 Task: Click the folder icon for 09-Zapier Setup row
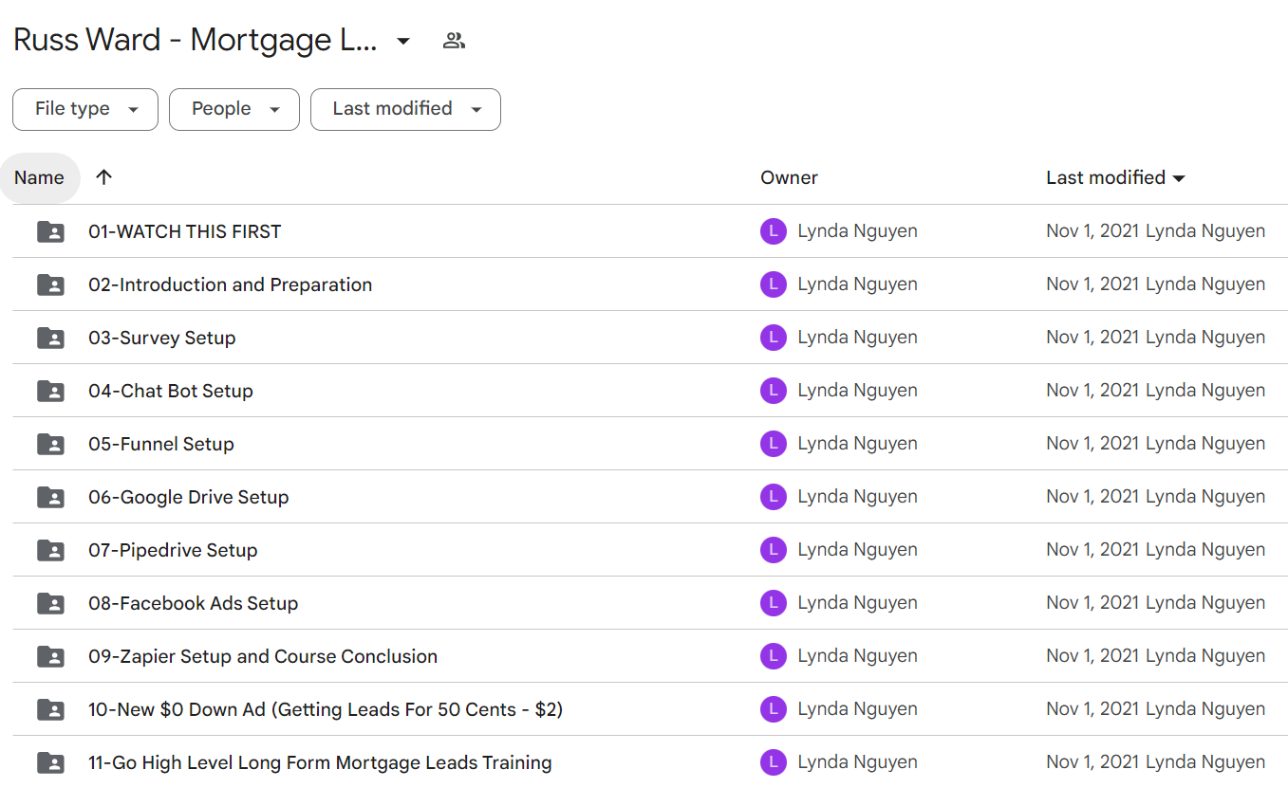[50, 656]
